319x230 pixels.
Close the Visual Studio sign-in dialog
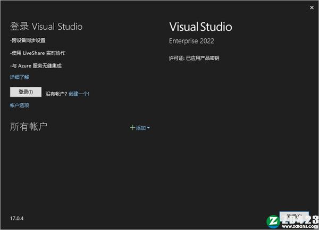(312, 7)
